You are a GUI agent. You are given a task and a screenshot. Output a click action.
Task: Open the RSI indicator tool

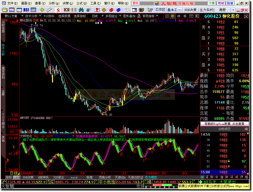(x=26, y=10)
